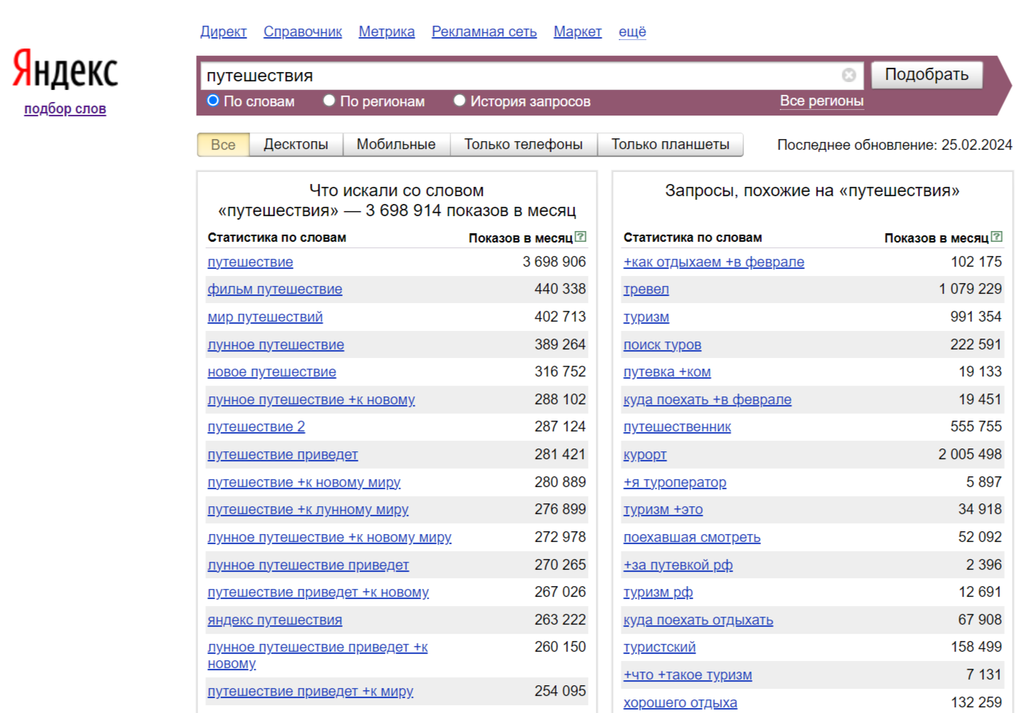1029x713 pixels.
Task: Open the similar query "куда поехать отдыхать"
Action: point(698,620)
